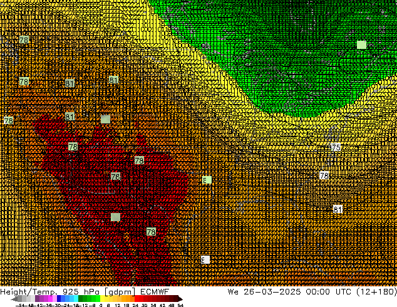Click the 'Height/Temp. 925 hPa' title text
The image size is (397, 307).
pos(51,292)
